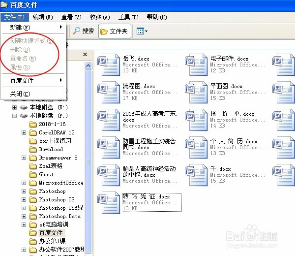This screenshot has width=295, height=256.
Task: Expand the Photoshop CS folder node
Action: pos(24,199)
